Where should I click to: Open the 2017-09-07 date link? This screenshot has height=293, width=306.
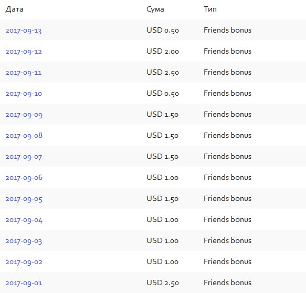24,157
